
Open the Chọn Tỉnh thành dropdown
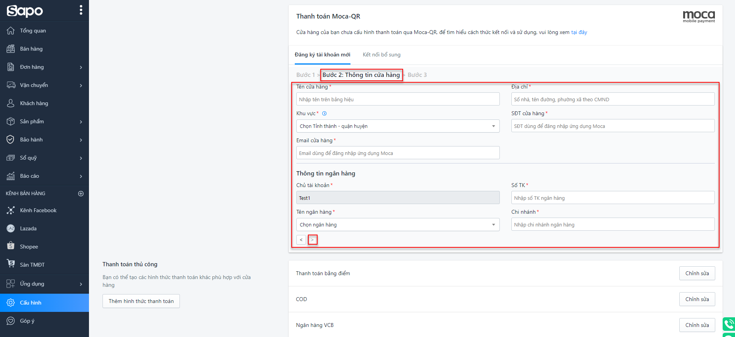398,126
